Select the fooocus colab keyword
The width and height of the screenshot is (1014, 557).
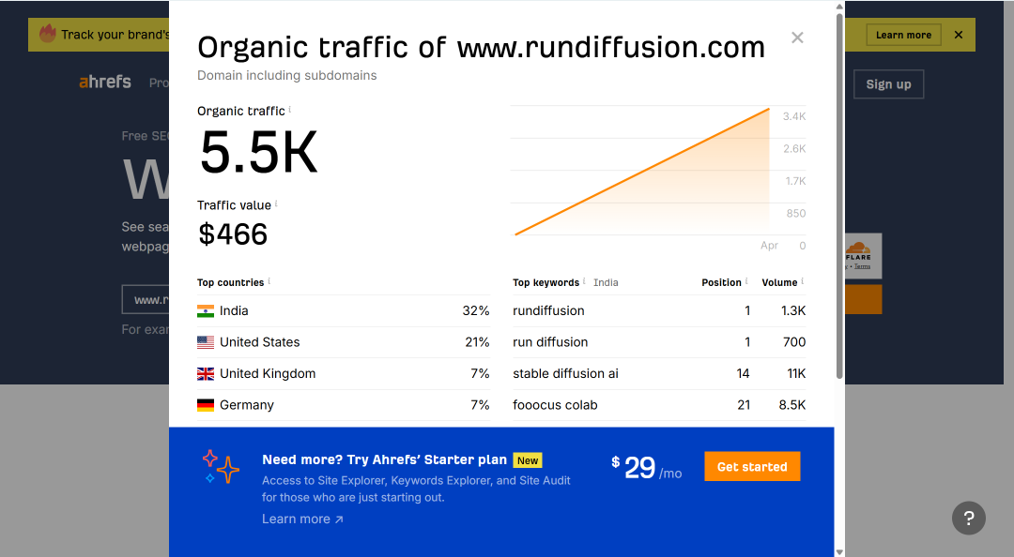point(555,405)
